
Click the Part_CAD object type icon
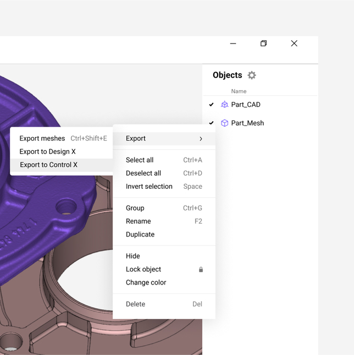pos(224,105)
